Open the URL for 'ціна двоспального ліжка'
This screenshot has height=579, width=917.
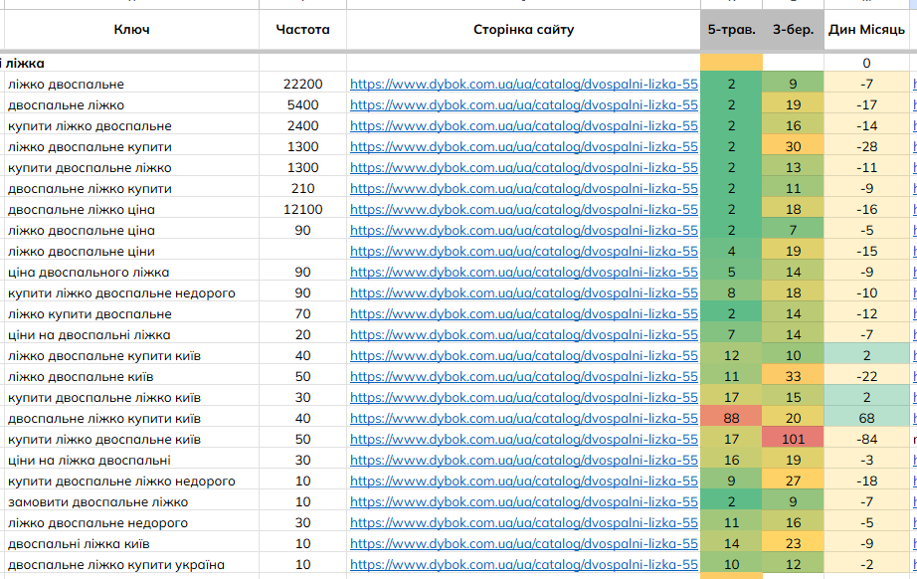click(523, 273)
